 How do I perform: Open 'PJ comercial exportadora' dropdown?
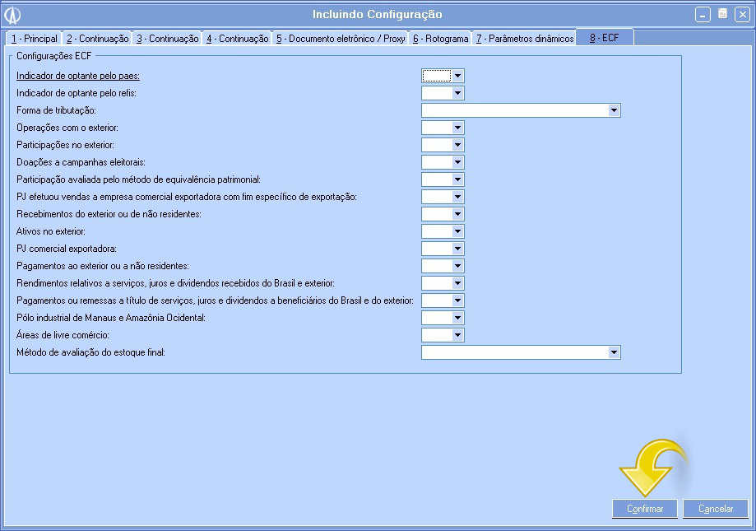457,249
